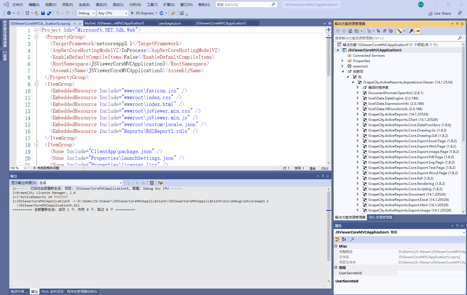Expand the wwwroot folder node
This screenshot has height=295, width=467.
(342, 66)
